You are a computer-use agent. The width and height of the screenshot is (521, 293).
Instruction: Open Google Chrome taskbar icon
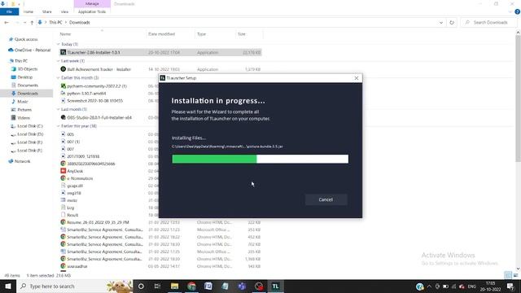coord(192,286)
